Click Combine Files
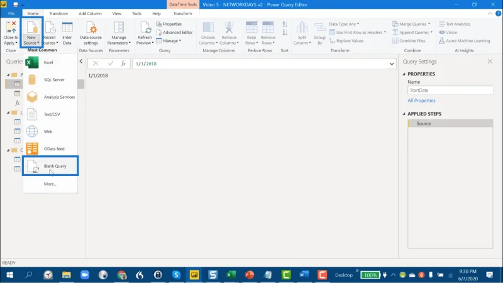Viewport: 503px width, 283px height. point(409,41)
